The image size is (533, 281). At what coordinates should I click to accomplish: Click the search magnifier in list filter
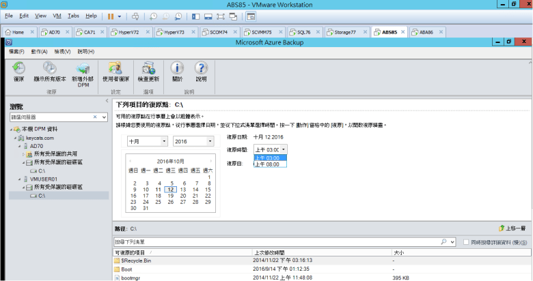(443, 241)
